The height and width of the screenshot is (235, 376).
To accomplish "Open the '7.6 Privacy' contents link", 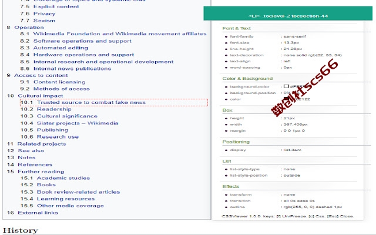I will pos(38,14).
